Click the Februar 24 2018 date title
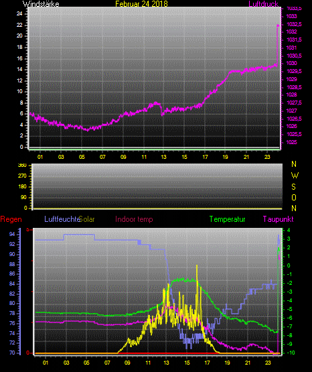This screenshot has width=312, height=372. 141,4
